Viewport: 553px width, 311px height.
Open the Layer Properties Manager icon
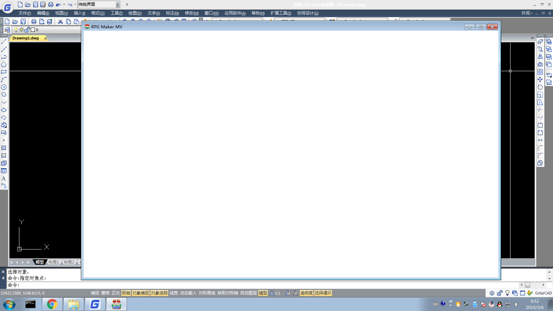tap(7, 30)
